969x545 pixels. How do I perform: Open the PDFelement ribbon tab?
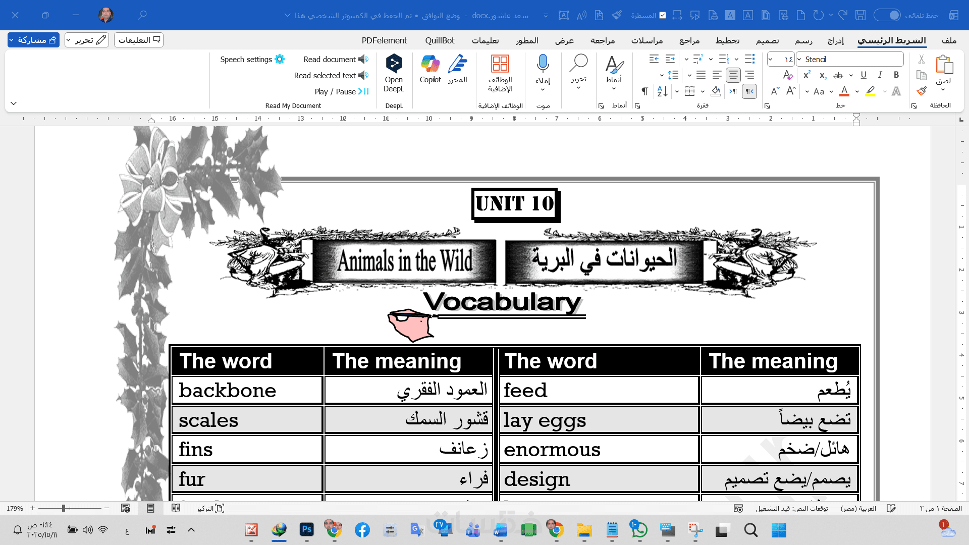coord(384,40)
